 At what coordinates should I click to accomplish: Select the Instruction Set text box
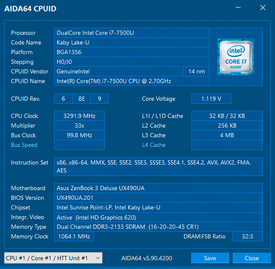coord(158,166)
